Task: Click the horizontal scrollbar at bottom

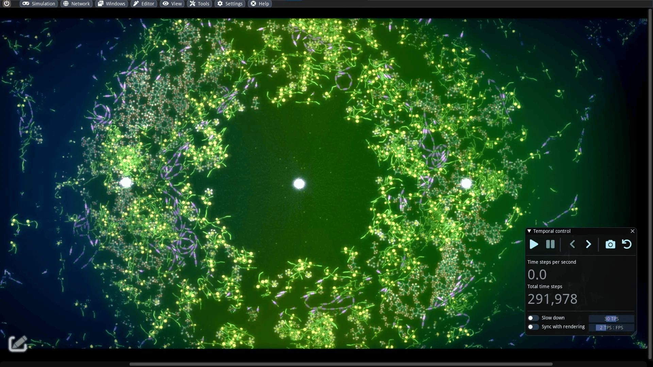Action: (340, 364)
